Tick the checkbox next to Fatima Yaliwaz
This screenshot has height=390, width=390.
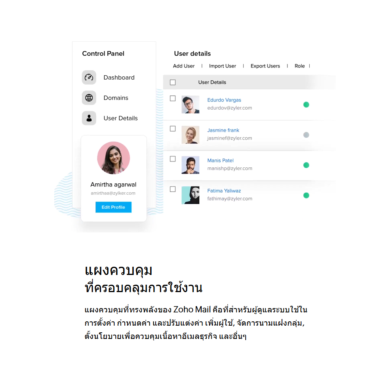tap(173, 189)
